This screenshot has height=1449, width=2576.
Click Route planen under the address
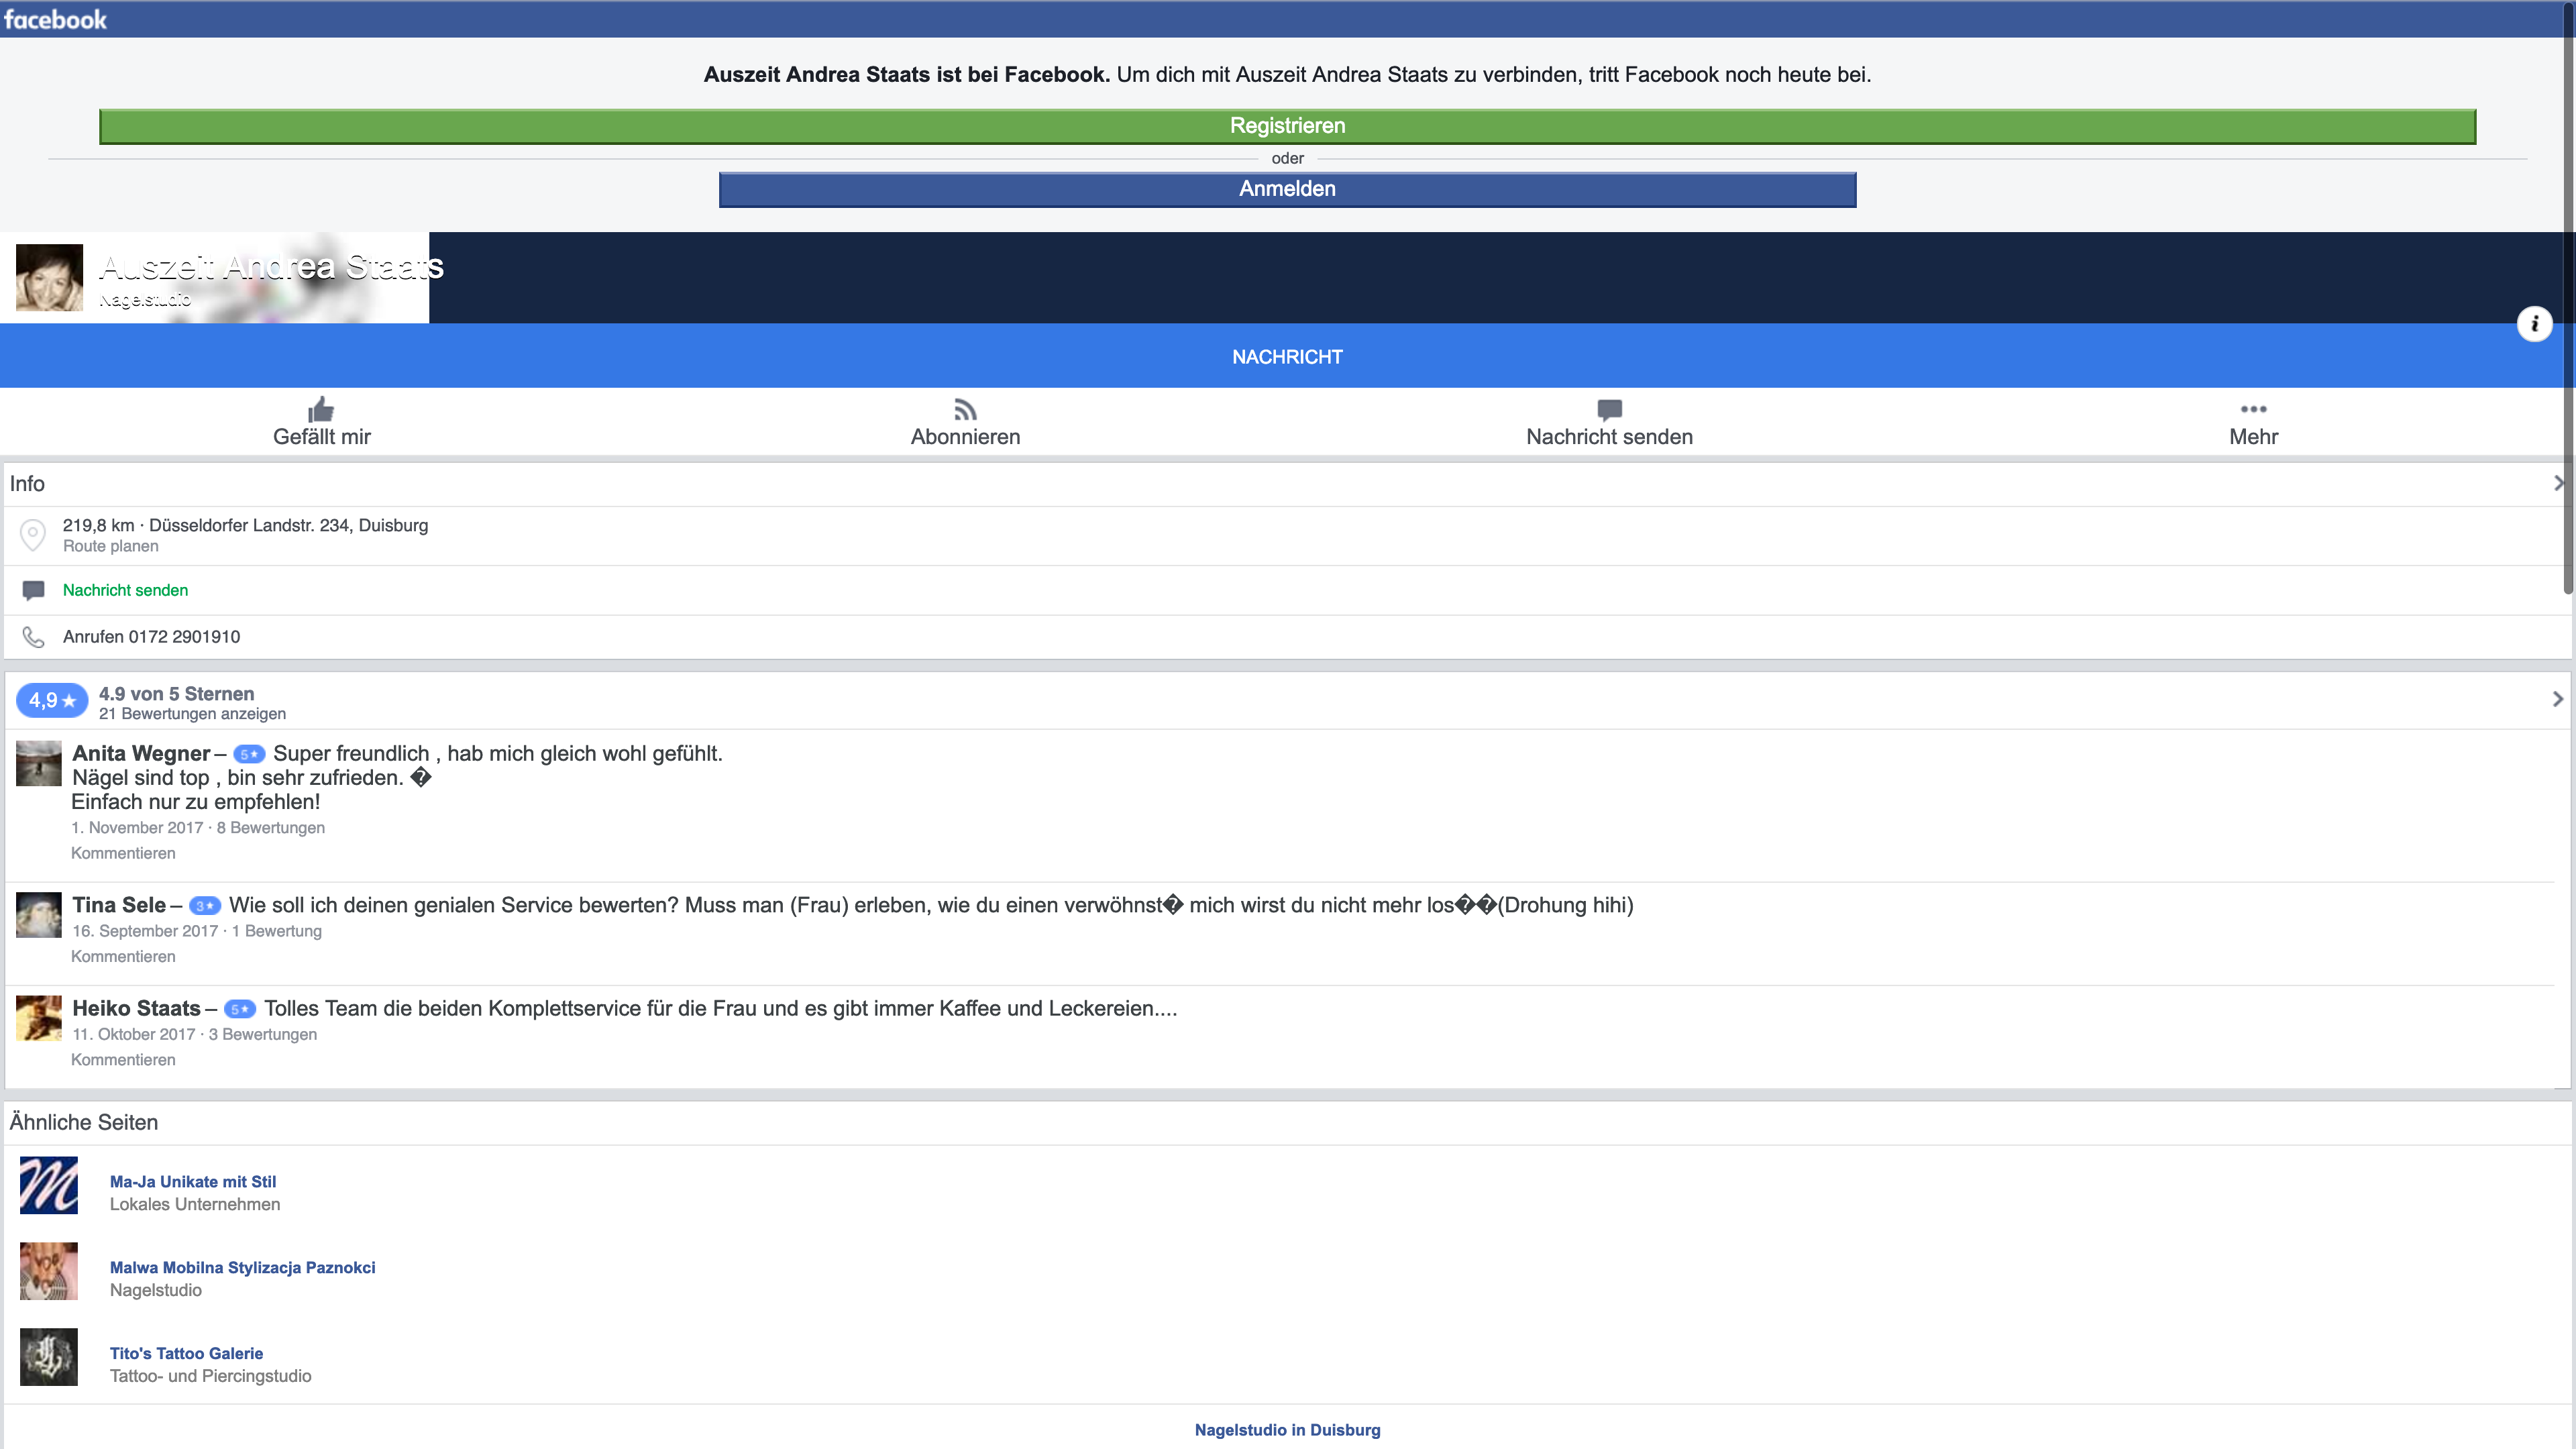pyautogui.click(x=110, y=546)
